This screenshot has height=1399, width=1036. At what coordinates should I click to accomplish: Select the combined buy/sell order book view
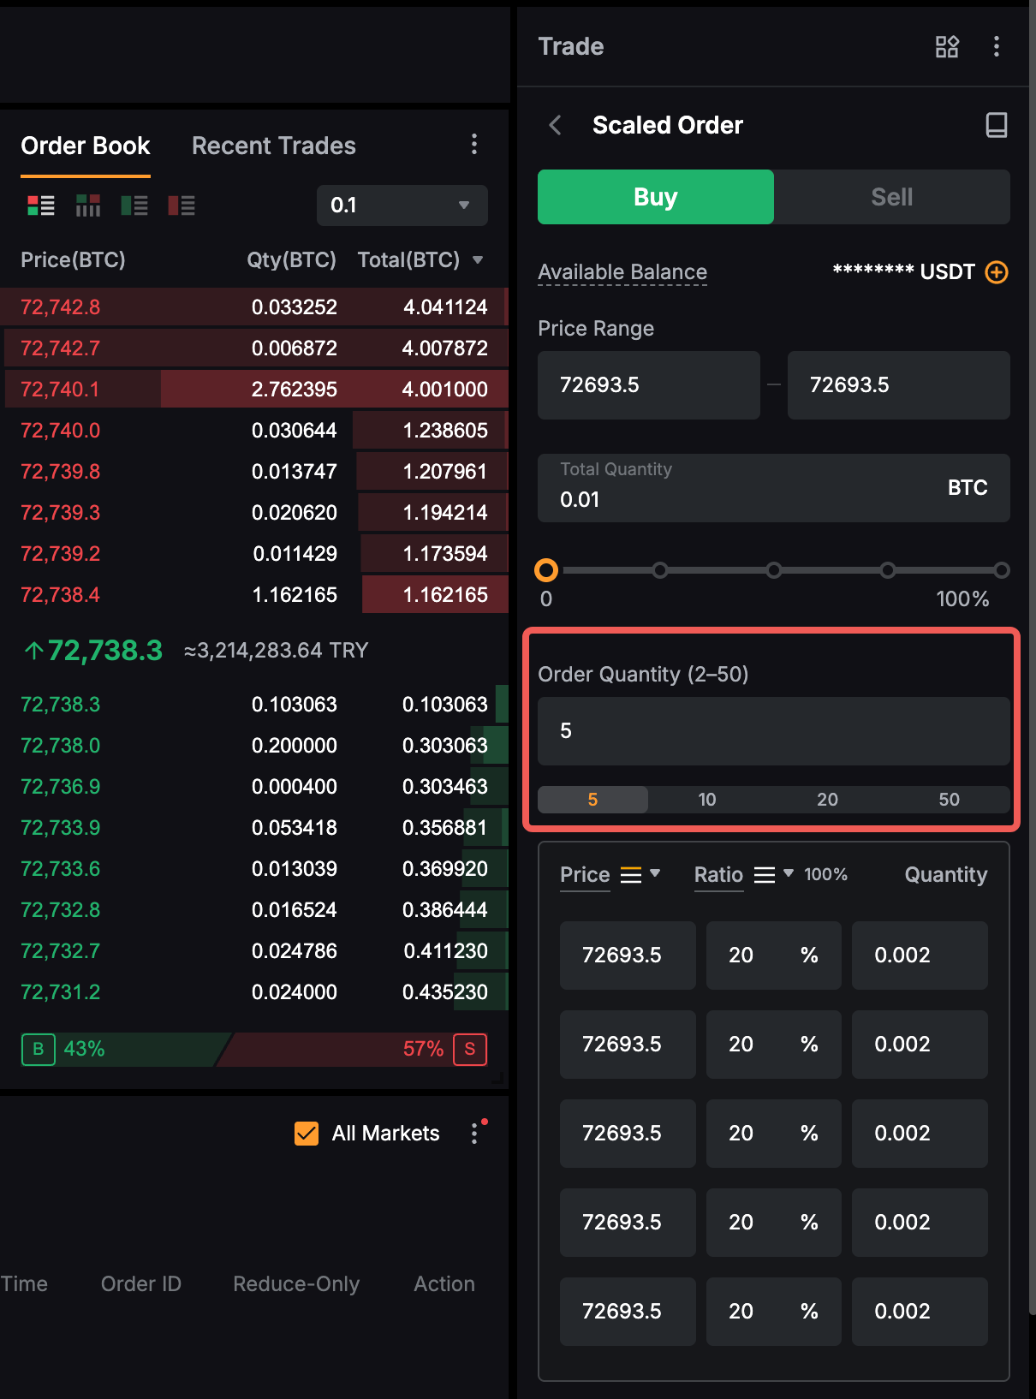(x=41, y=205)
